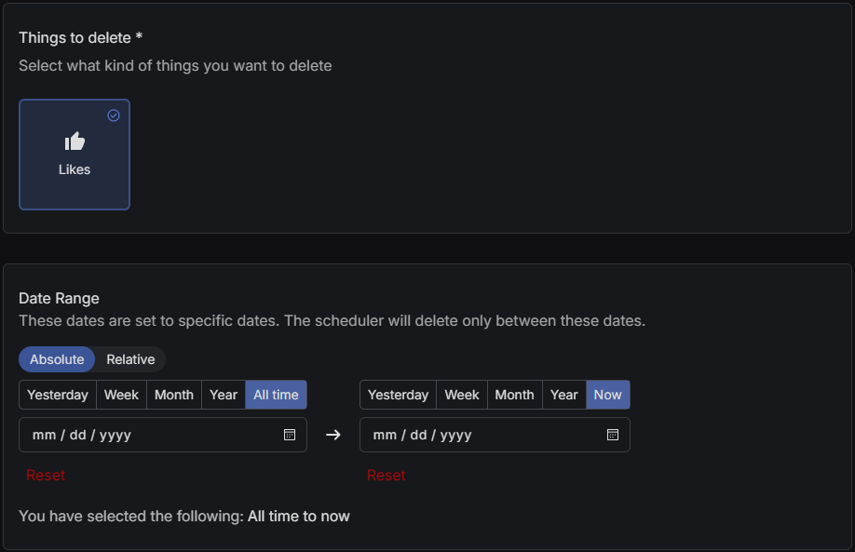
Task: Choose Year for the end date preset
Action: click(564, 395)
